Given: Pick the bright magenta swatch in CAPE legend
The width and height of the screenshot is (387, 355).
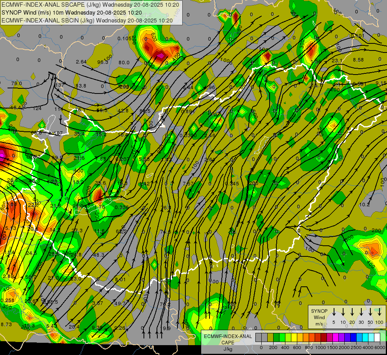Looking at the screenshot, I should click(336, 338).
